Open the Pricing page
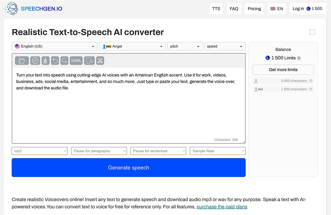This screenshot has width=331, height=215. tap(254, 9)
